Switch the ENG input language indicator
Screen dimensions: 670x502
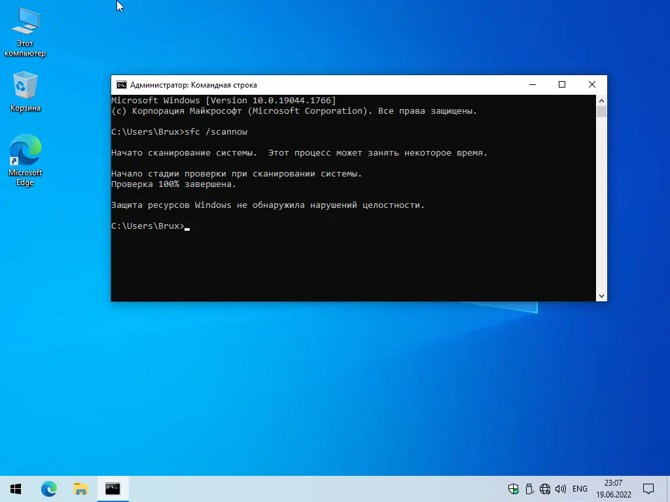(x=580, y=489)
